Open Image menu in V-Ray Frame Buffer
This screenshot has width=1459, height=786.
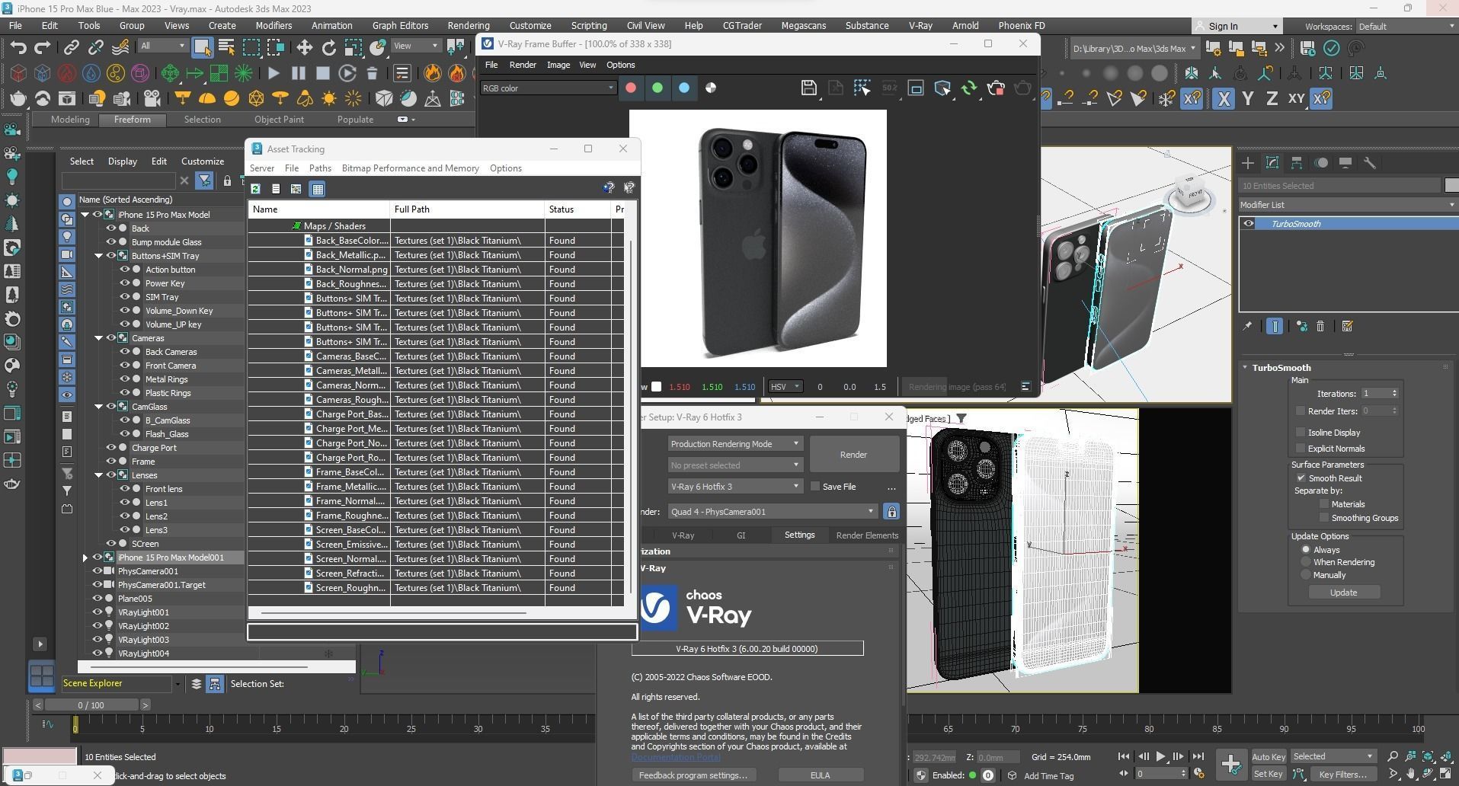pyautogui.click(x=558, y=65)
